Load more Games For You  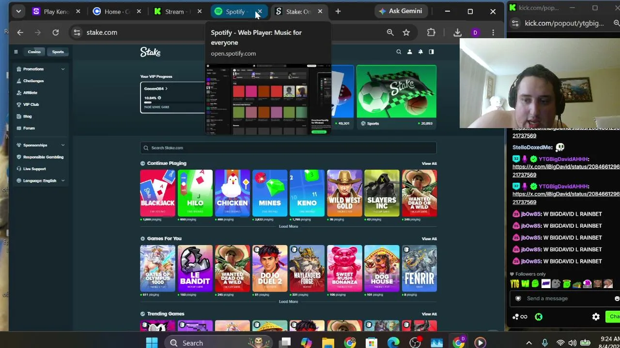(288, 302)
